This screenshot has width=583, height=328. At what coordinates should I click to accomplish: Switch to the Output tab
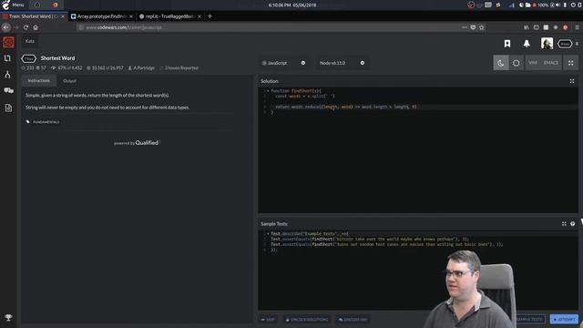click(x=69, y=81)
